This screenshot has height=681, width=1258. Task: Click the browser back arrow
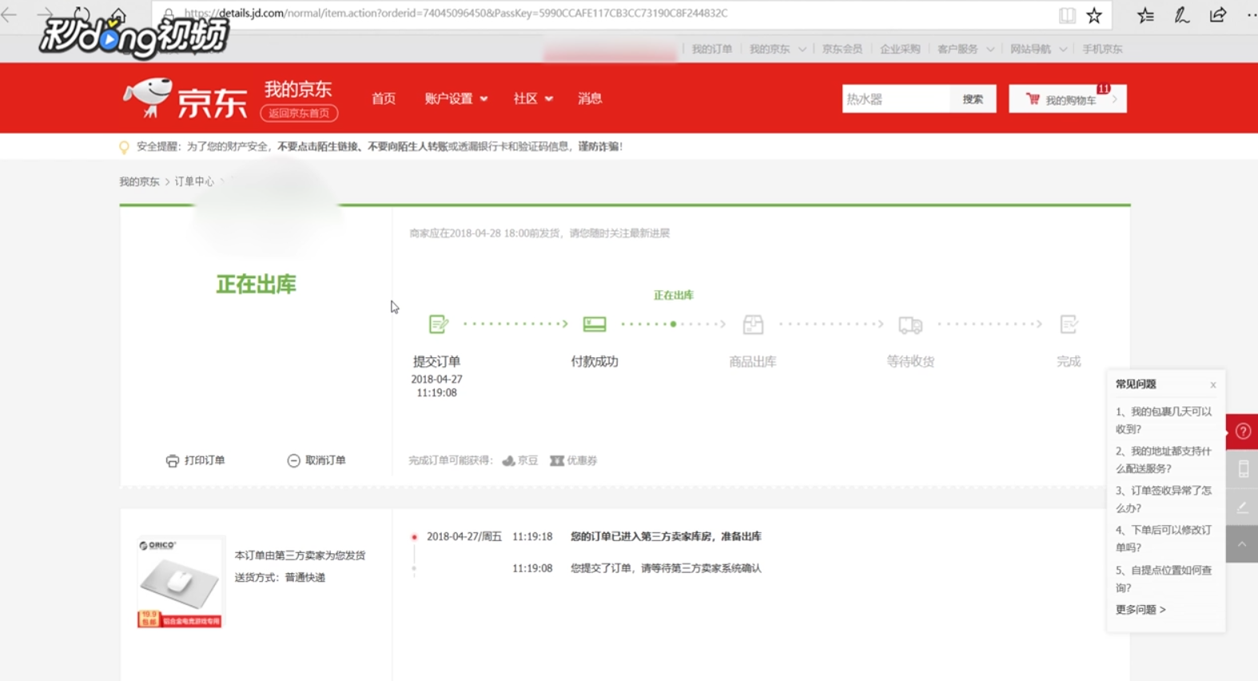pyautogui.click(x=10, y=14)
